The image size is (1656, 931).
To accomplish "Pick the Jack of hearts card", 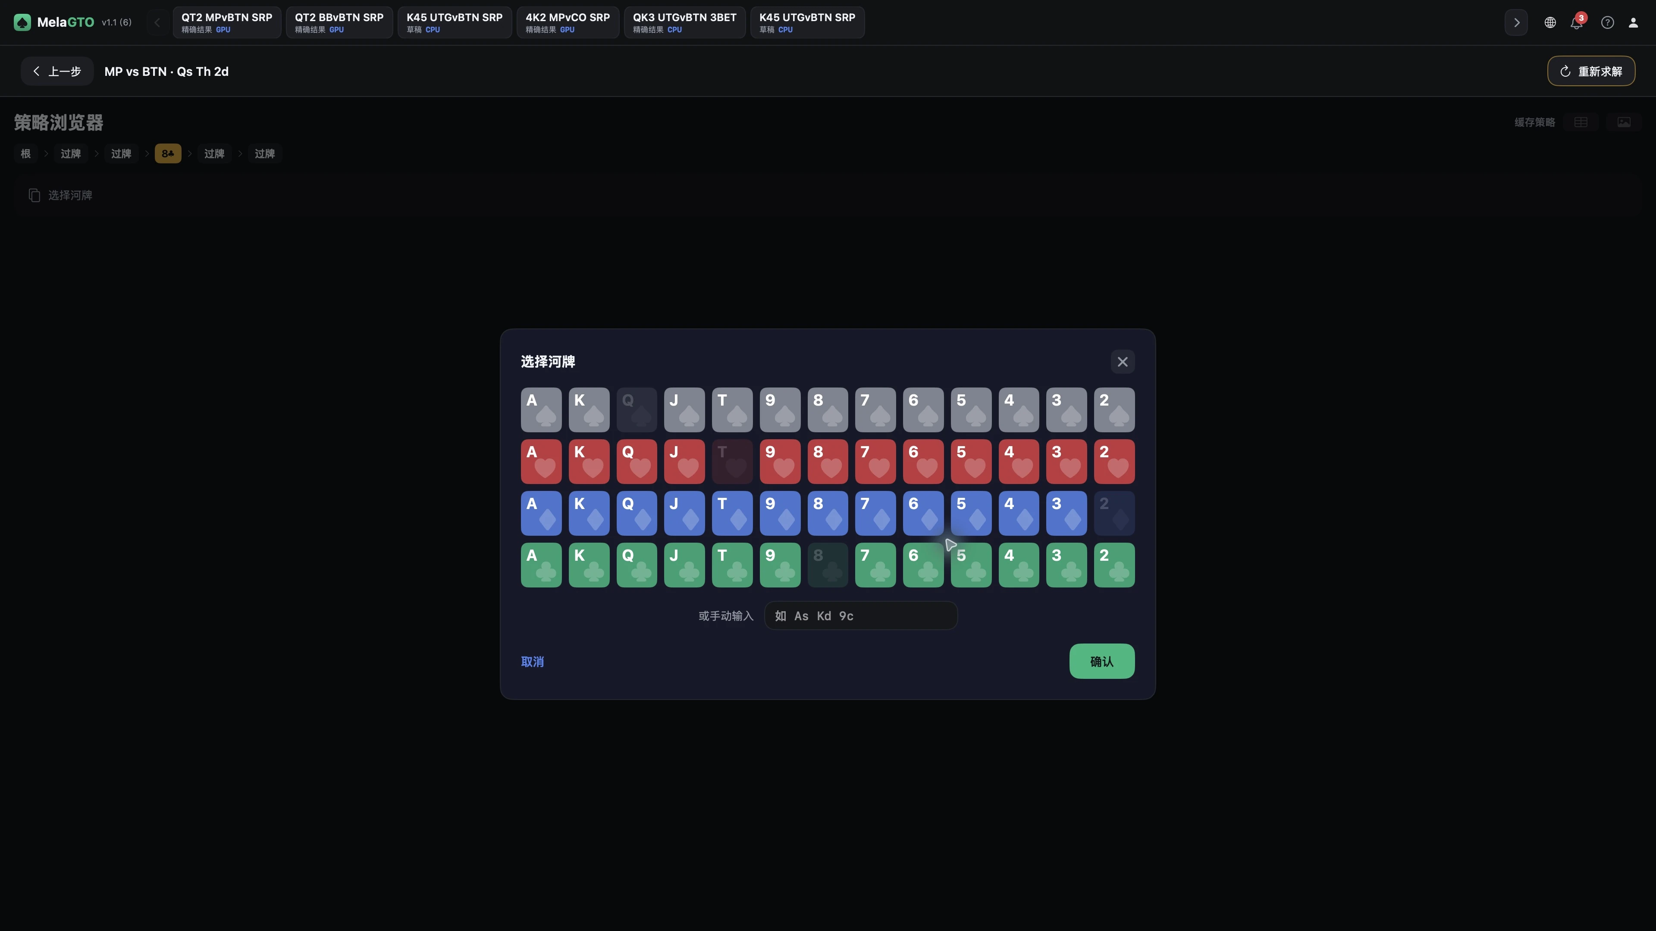I will [684, 461].
